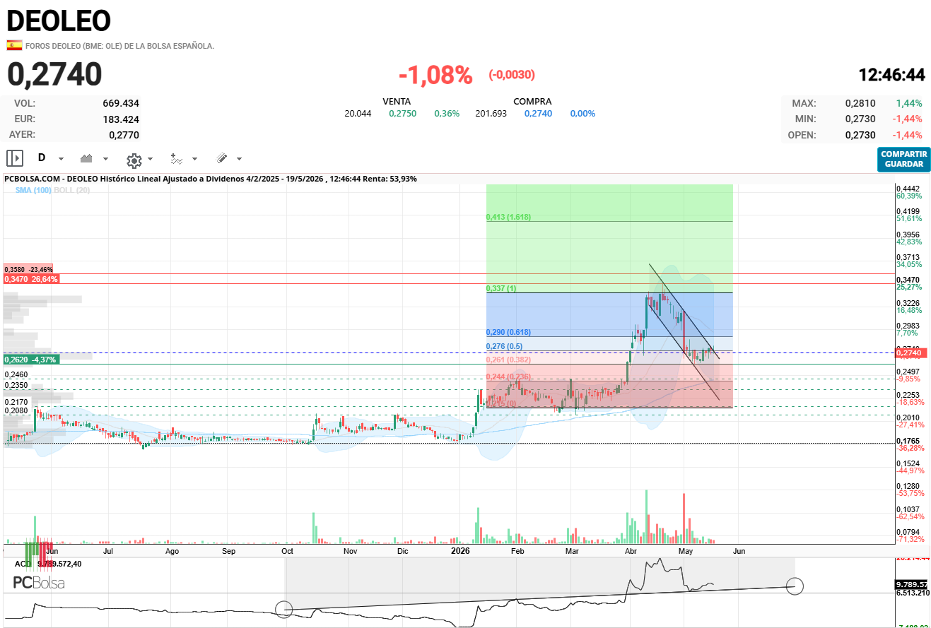Image resolution: width=931 pixels, height=628 pixels.
Task: Expand the settings gear dropdown arrow
Action: pyautogui.click(x=150, y=159)
